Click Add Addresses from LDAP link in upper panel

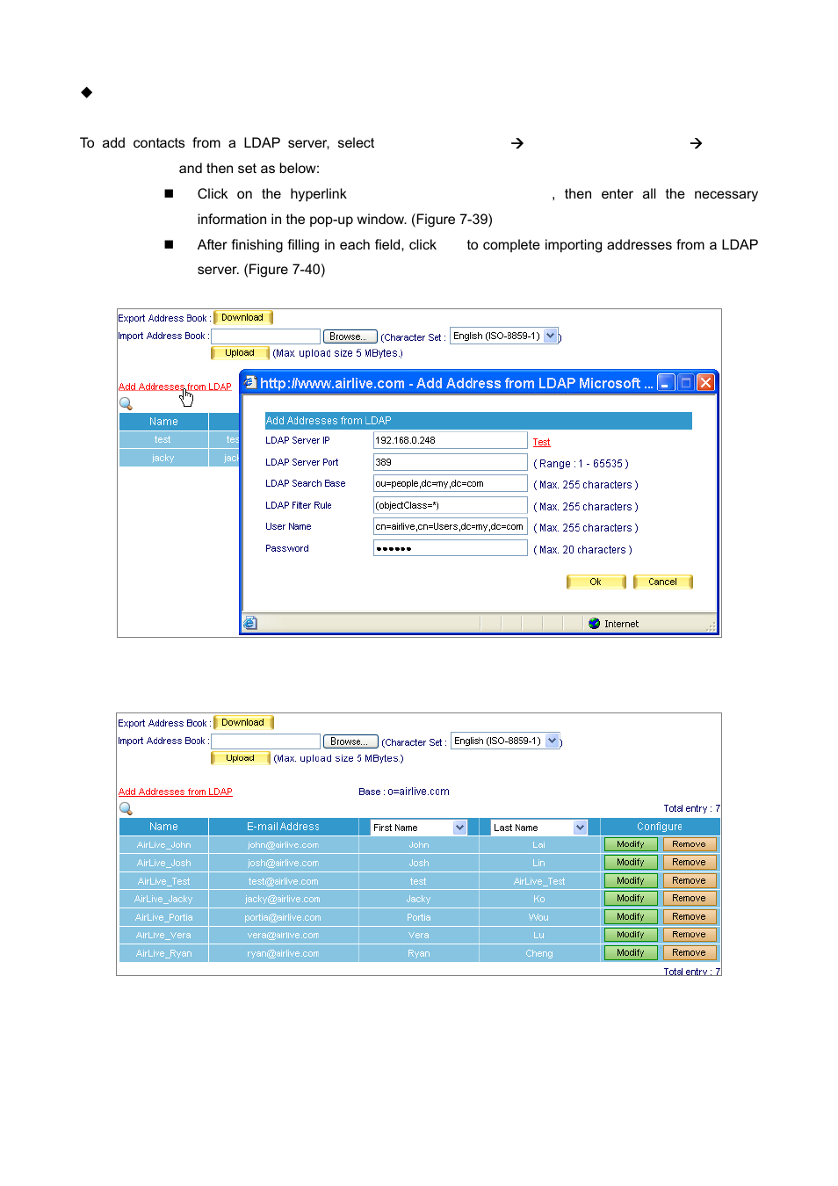click(x=175, y=387)
